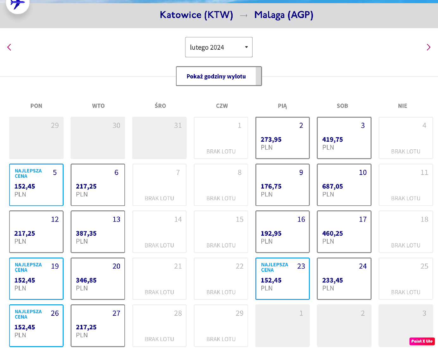Select best price on February 23
438x348 pixels.
click(x=283, y=279)
